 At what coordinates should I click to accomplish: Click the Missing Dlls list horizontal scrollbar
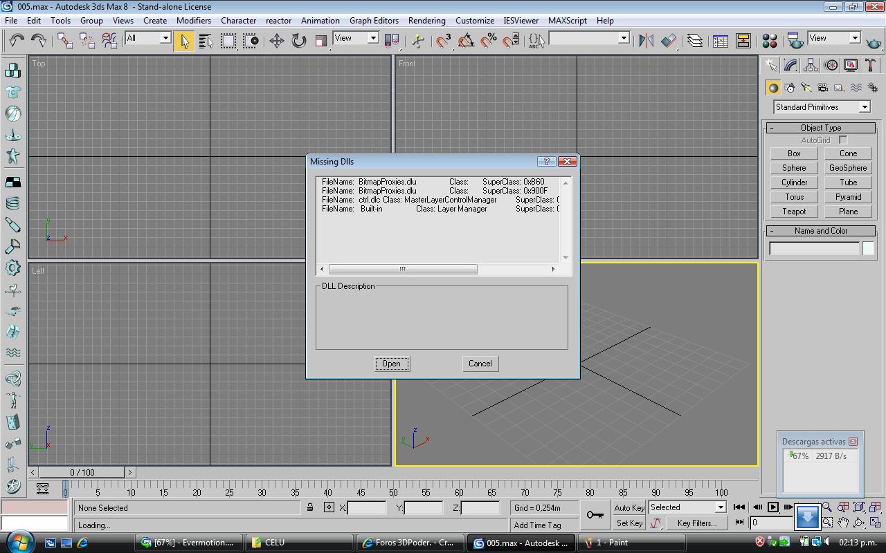click(x=437, y=270)
